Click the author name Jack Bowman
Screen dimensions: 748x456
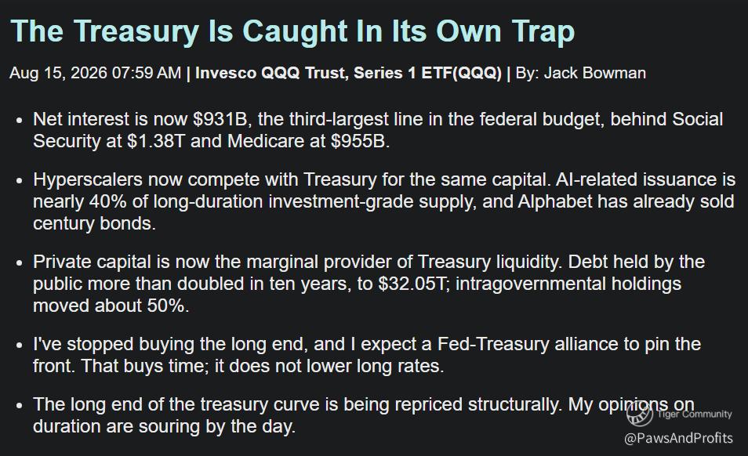click(594, 73)
